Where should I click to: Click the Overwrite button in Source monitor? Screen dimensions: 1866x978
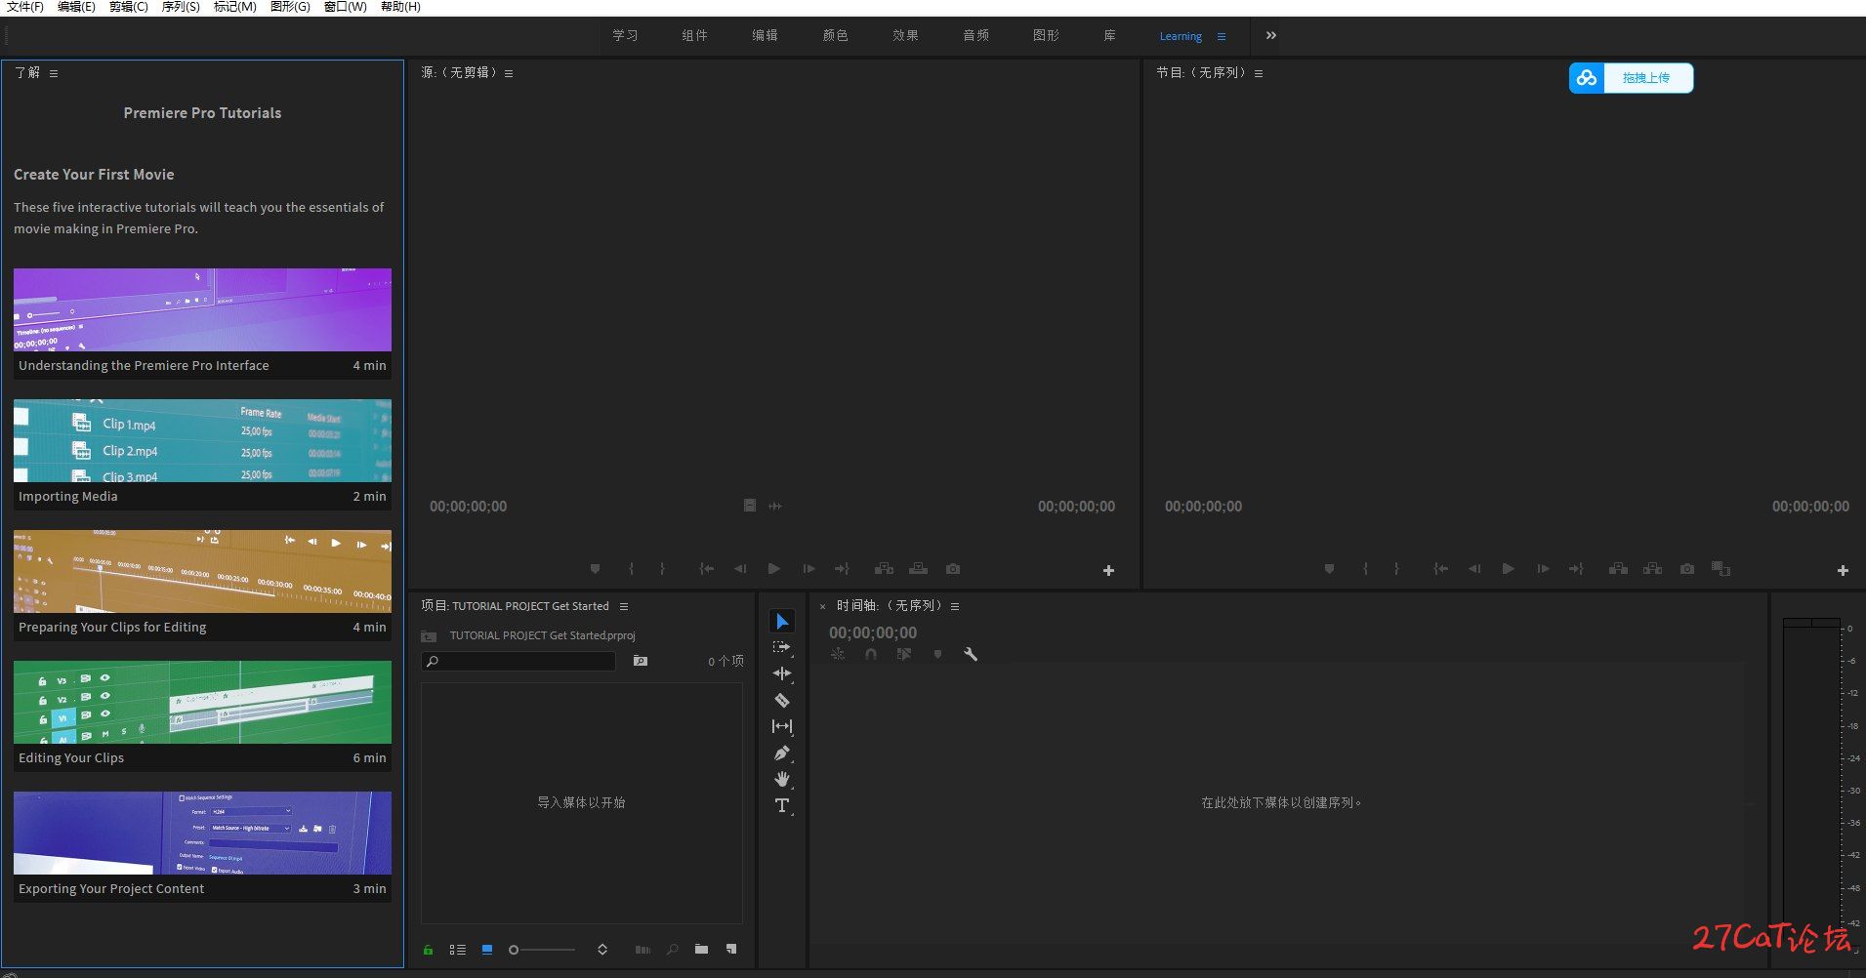[x=918, y=569]
